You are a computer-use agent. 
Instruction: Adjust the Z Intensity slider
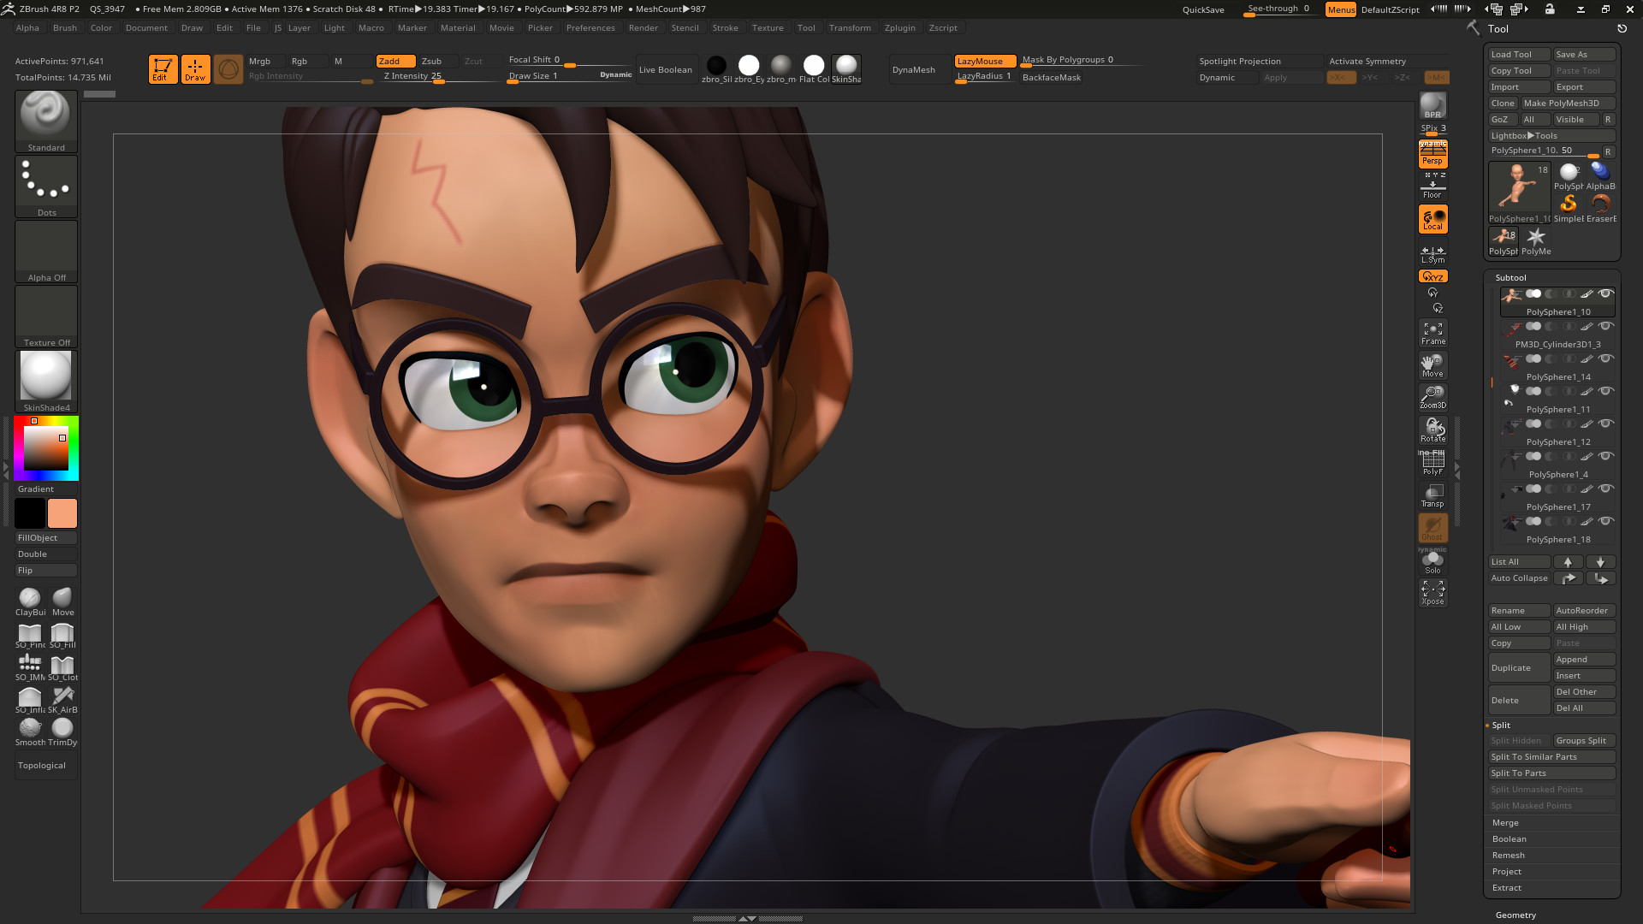coord(439,76)
